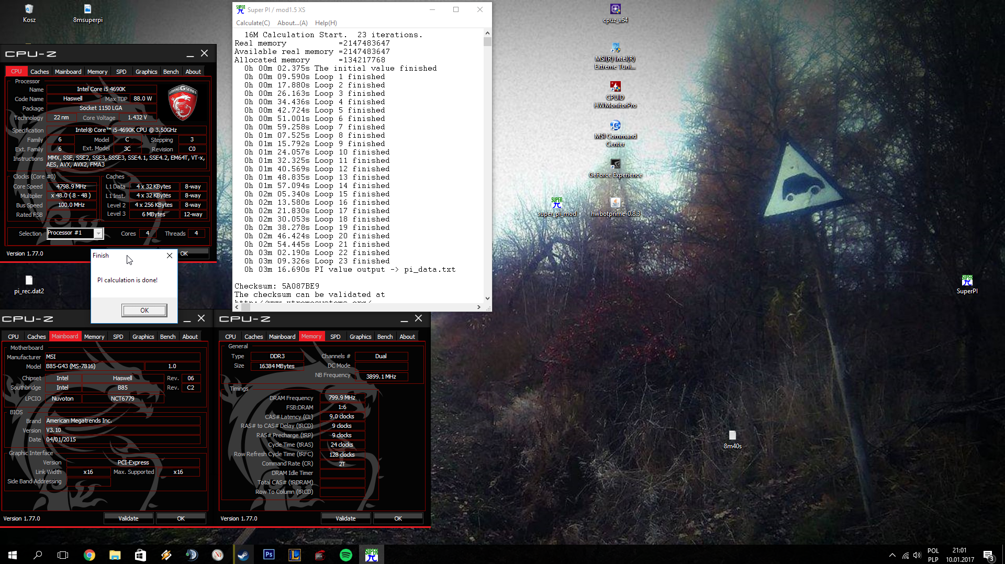Open the pi_rec.dat2 desktop file
Image resolution: width=1005 pixels, height=564 pixels.
[x=29, y=284]
